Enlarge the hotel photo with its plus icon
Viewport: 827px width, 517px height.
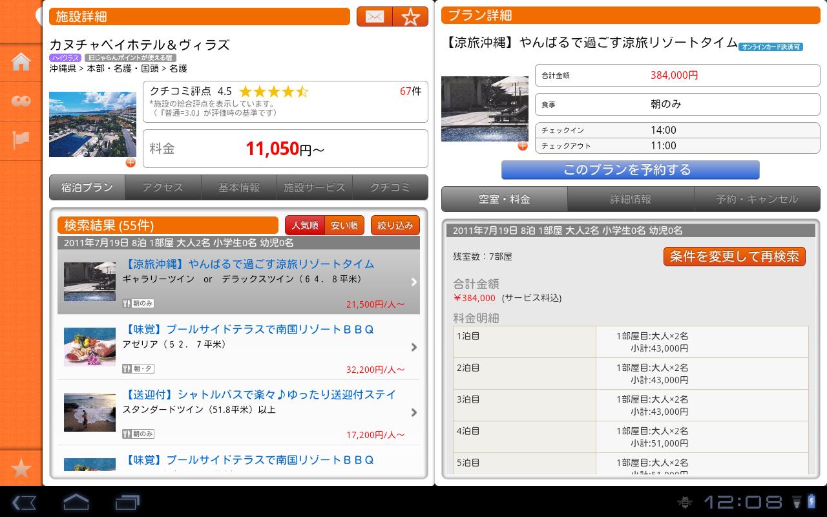[131, 162]
